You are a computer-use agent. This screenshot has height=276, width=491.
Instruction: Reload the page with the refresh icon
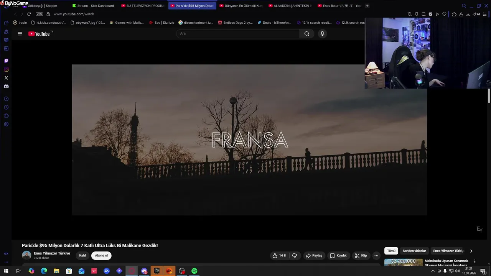tap(29, 14)
